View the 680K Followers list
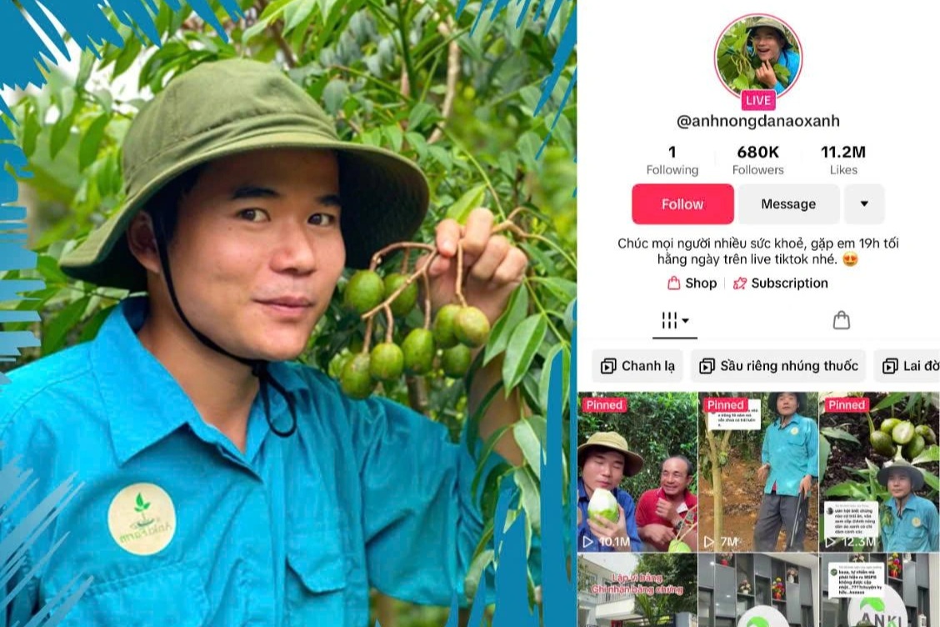940x627 pixels. point(757,159)
